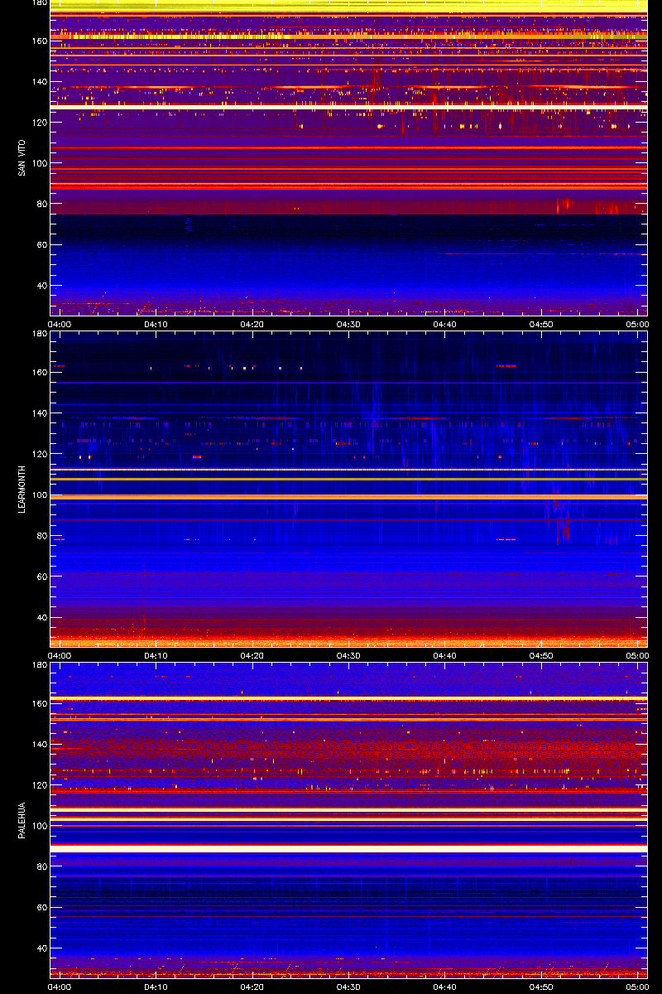Click the 100 frequency tick on Learmonth axis
Screen dimensions: 662x994
coord(39,495)
